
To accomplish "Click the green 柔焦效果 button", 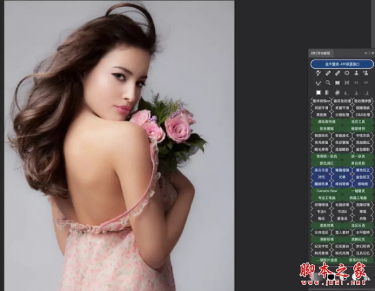I will point(327,226).
